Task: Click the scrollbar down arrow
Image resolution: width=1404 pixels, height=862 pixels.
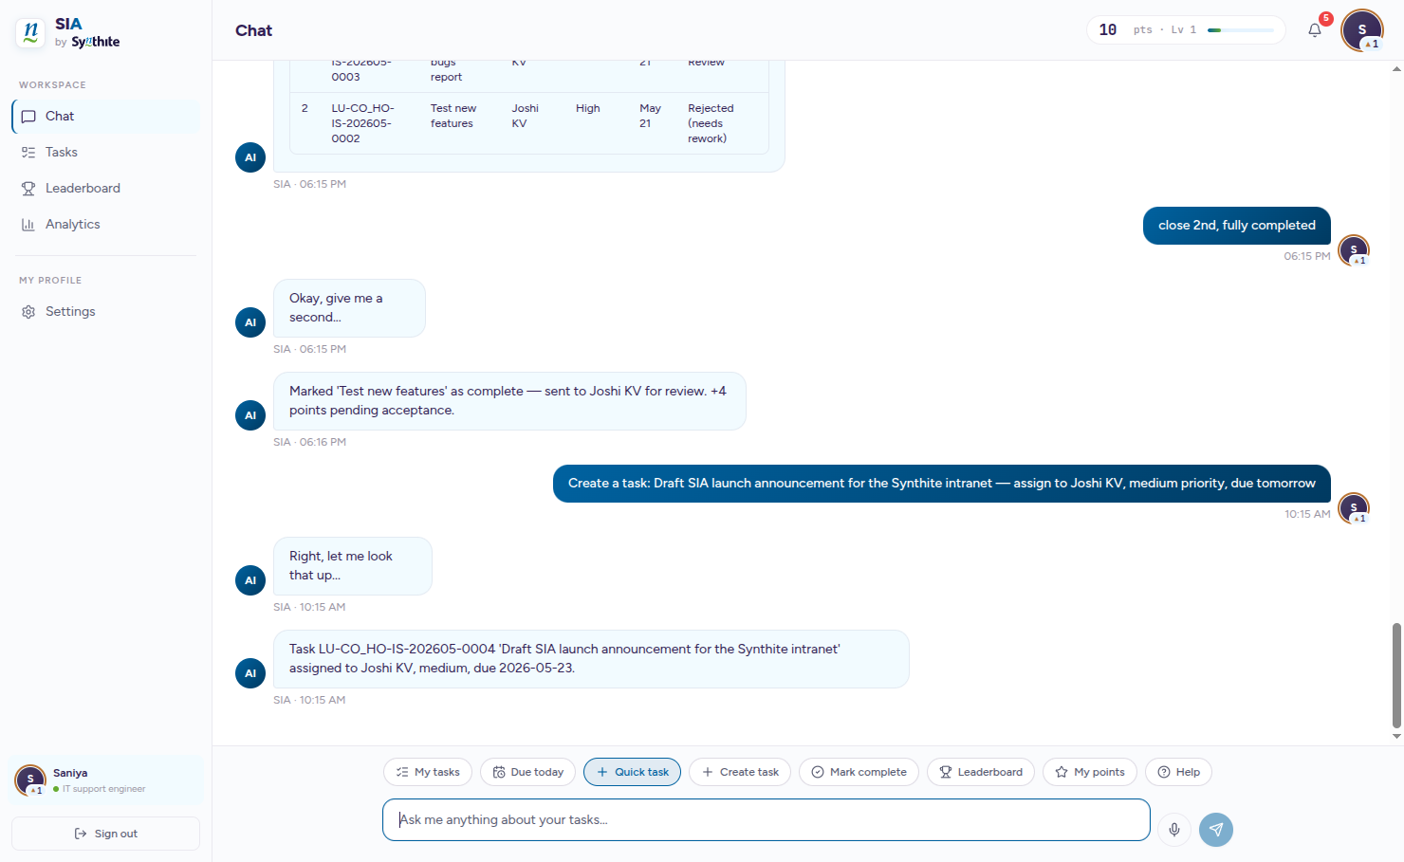Action: point(1396,736)
